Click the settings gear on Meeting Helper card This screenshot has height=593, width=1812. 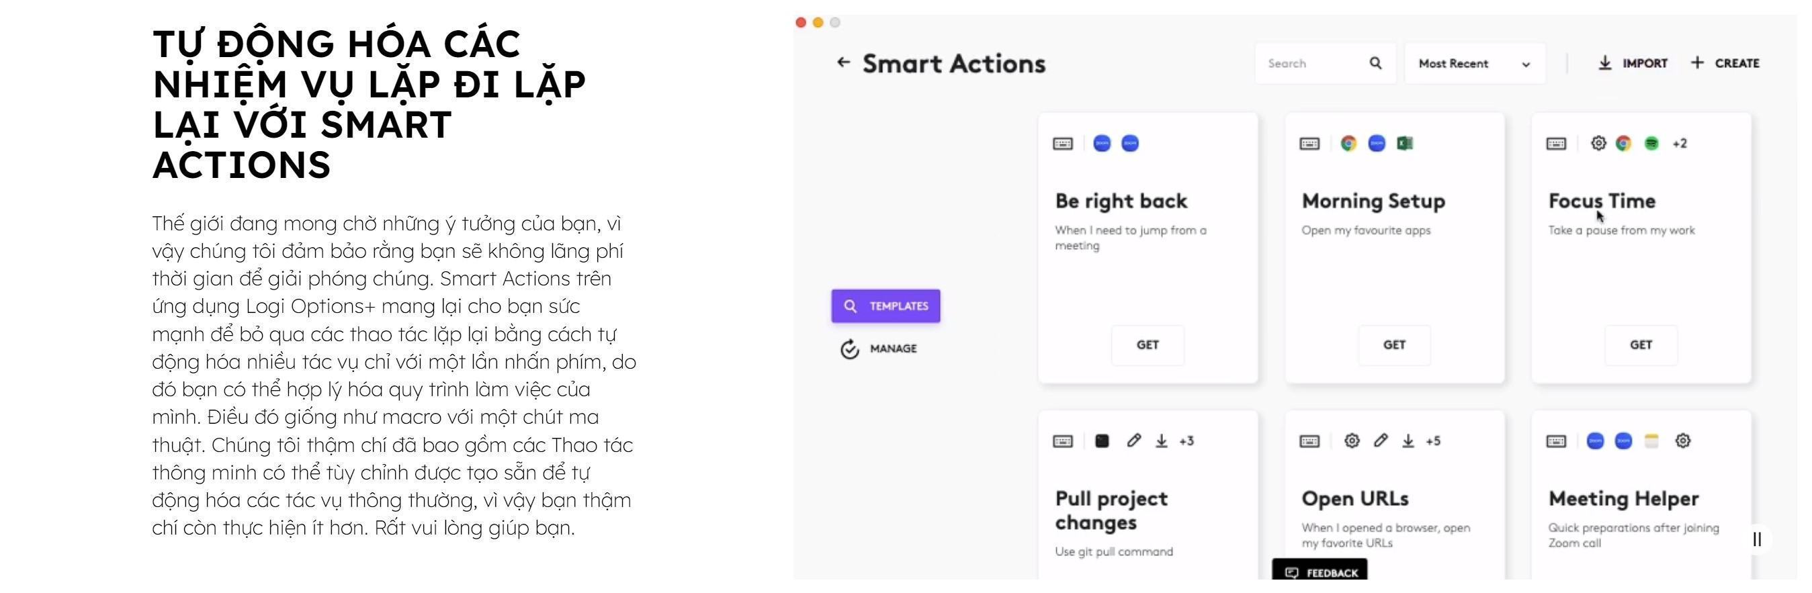(1682, 441)
